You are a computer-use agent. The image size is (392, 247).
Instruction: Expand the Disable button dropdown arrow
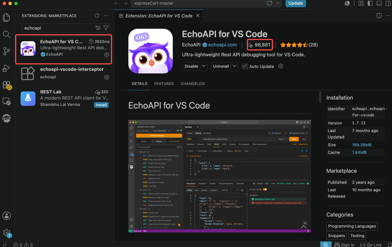click(204, 66)
